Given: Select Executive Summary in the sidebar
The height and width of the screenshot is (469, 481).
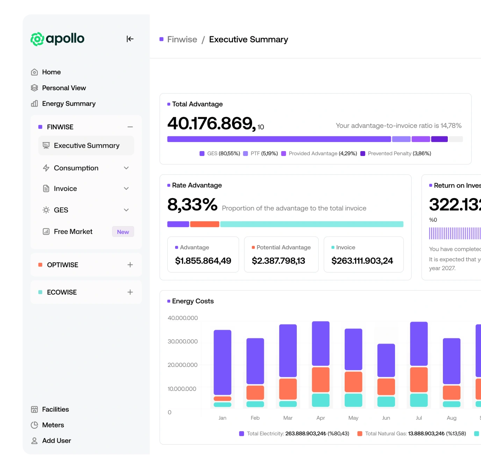Looking at the screenshot, I should coord(86,145).
